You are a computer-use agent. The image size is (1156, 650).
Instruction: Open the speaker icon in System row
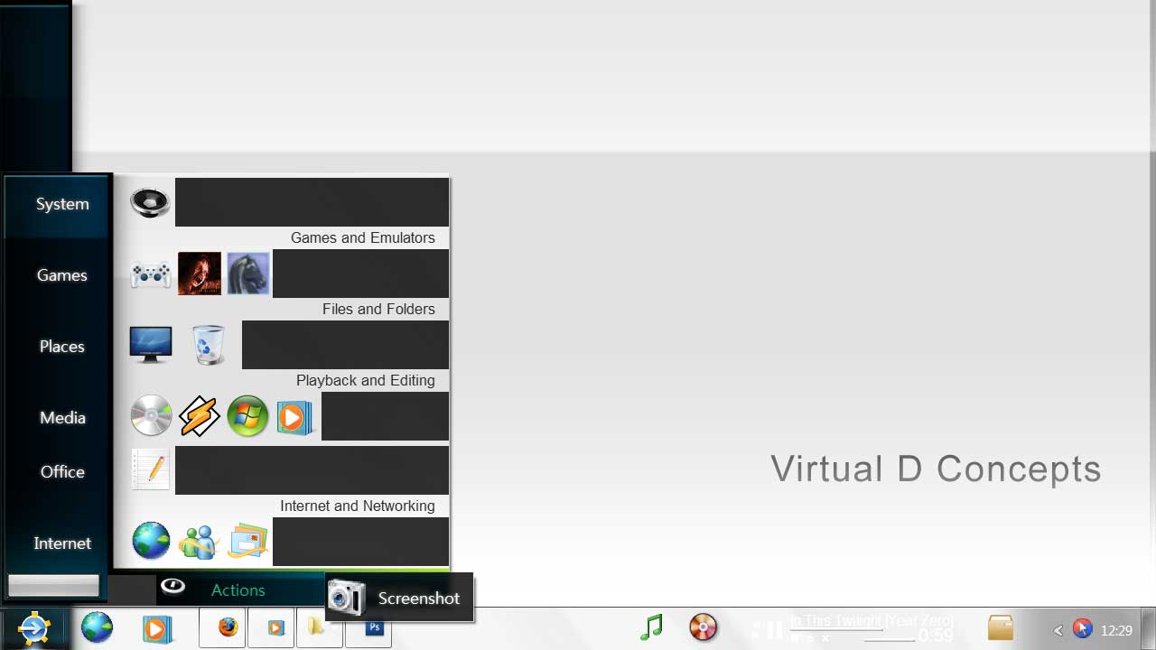150,202
